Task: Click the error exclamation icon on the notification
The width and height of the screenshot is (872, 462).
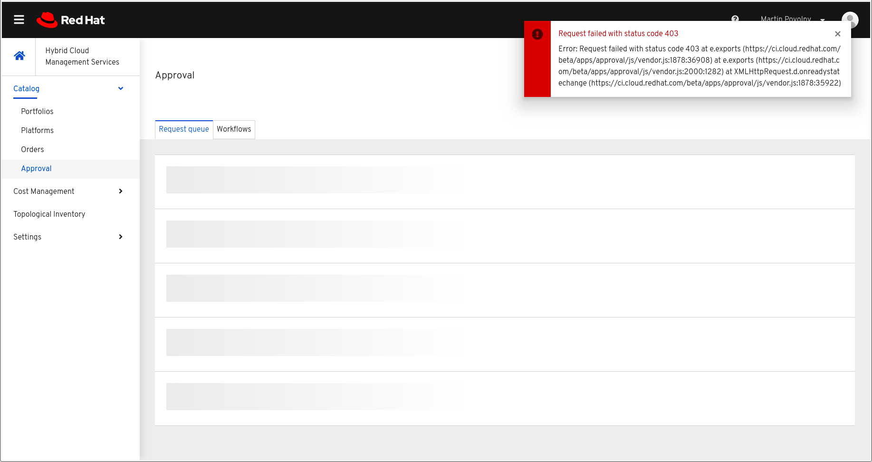Action: click(537, 34)
